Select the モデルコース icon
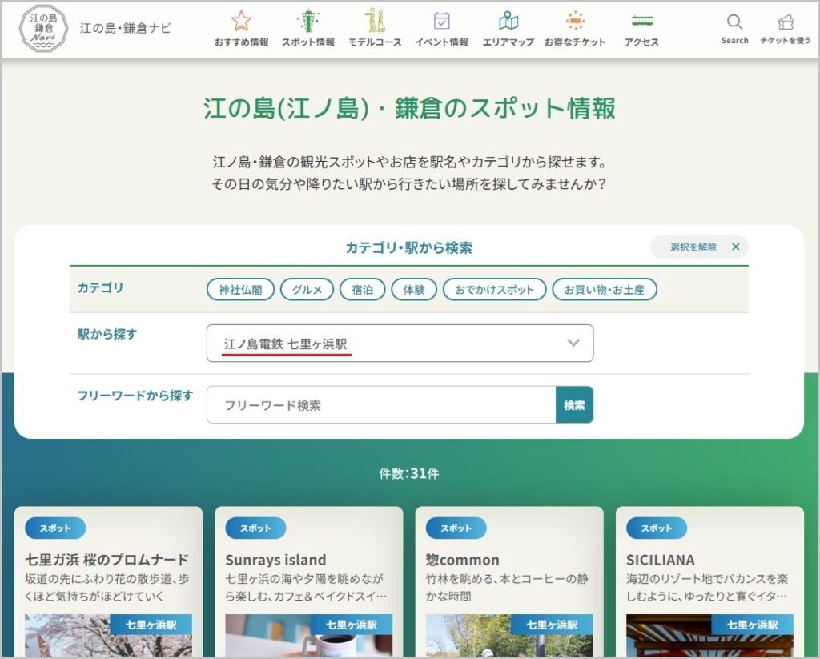820x659 pixels. coord(374,22)
